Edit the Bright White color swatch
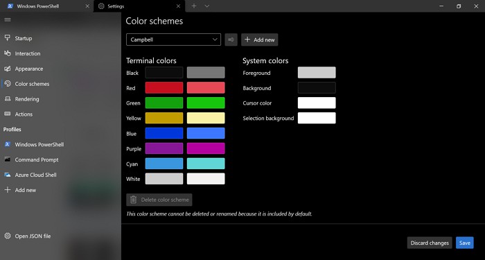The width and height of the screenshot is (485, 260). coord(206,179)
